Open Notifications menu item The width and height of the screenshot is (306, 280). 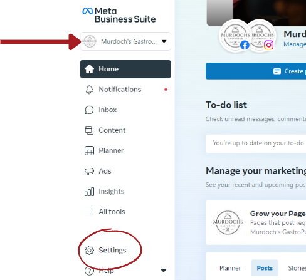click(125, 90)
